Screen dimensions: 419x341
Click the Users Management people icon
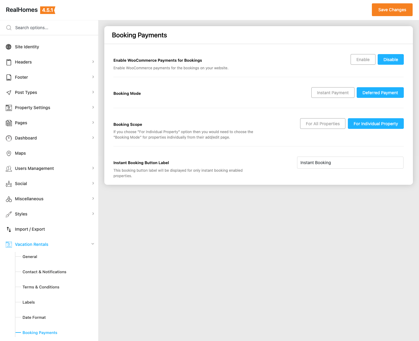9,168
